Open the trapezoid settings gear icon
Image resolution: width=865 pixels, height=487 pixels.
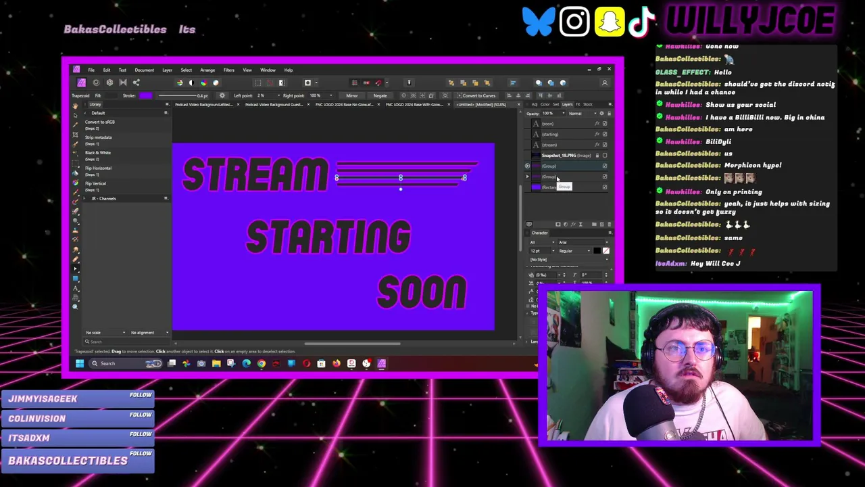click(222, 95)
